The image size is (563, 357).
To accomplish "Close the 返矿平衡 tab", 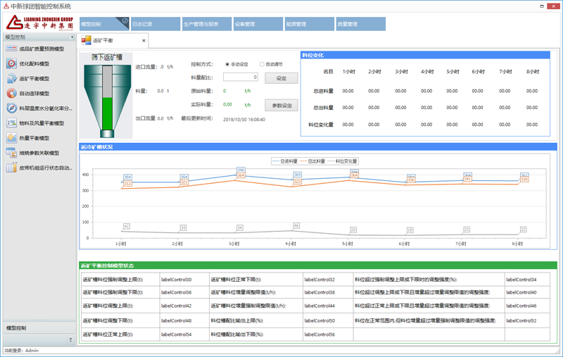I will point(144,41).
